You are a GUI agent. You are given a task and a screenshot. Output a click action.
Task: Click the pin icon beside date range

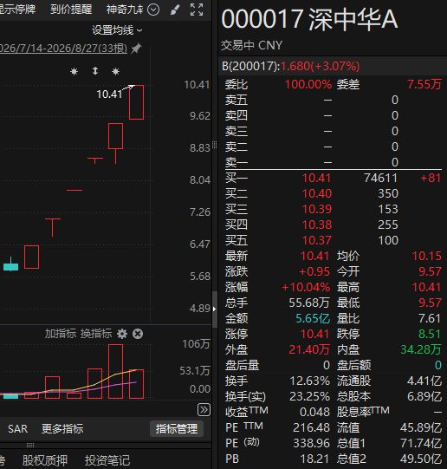point(136,49)
